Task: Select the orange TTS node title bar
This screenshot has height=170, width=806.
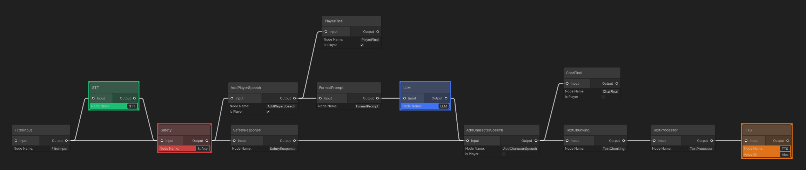Action: [767, 130]
